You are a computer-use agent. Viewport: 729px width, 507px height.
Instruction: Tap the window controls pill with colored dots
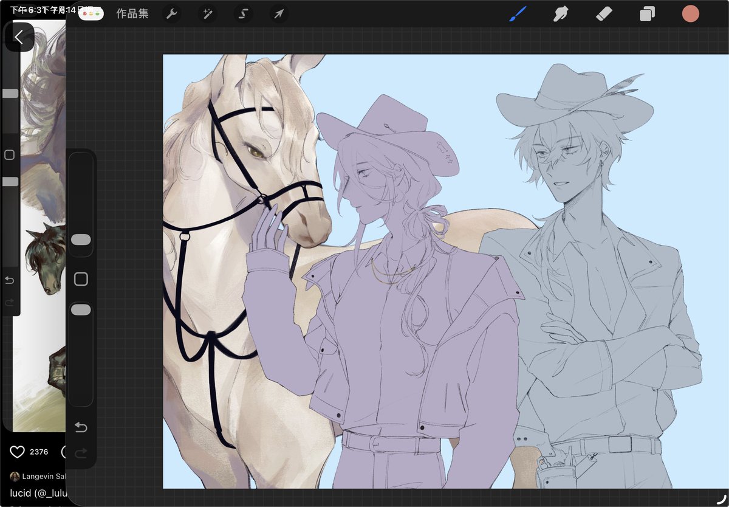92,13
